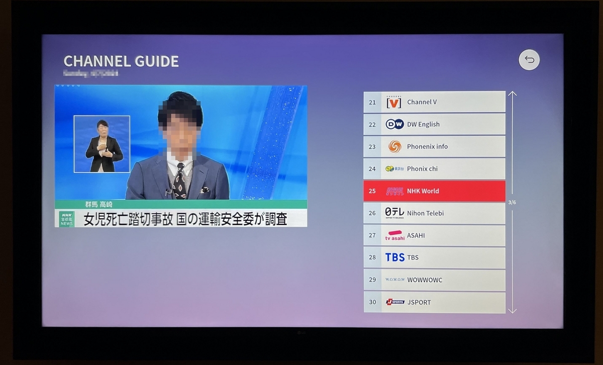Click the blue TBS logo
The width and height of the screenshot is (603, 365).
point(394,257)
